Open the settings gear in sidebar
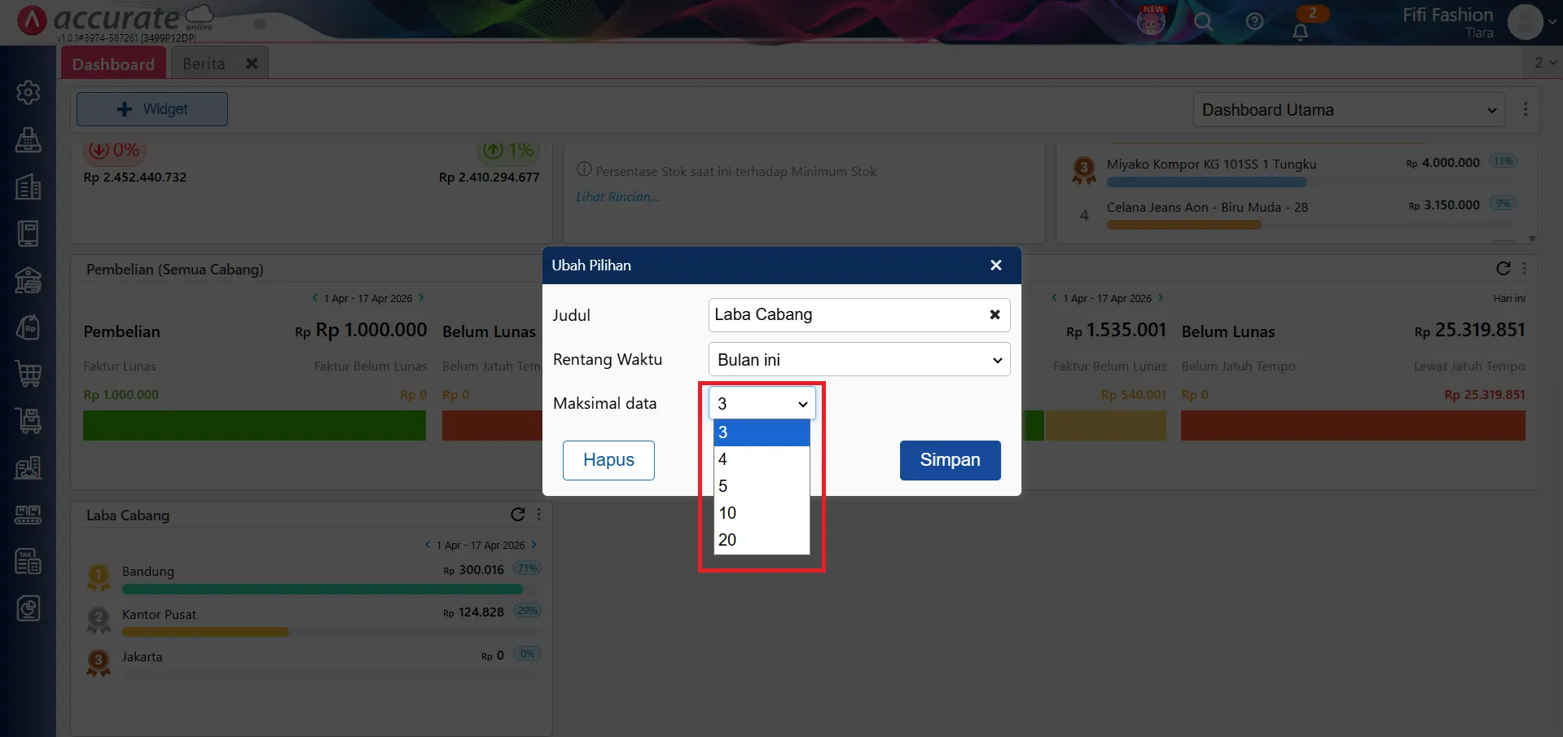Viewport: 1563px width, 737px height. 29,93
